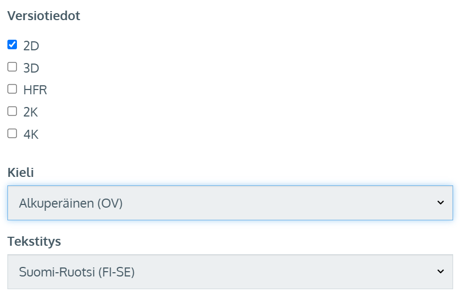Image resolution: width=460 pixels, height=304 pixels.
Task: Uncheck the 2D checkbox
Action: (12, 45)
